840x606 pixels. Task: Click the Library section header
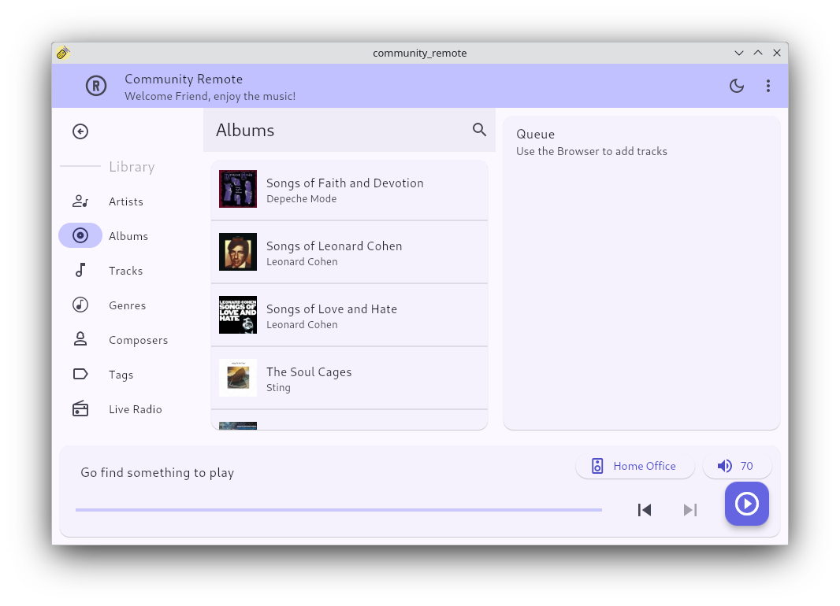tap(132, 166)
